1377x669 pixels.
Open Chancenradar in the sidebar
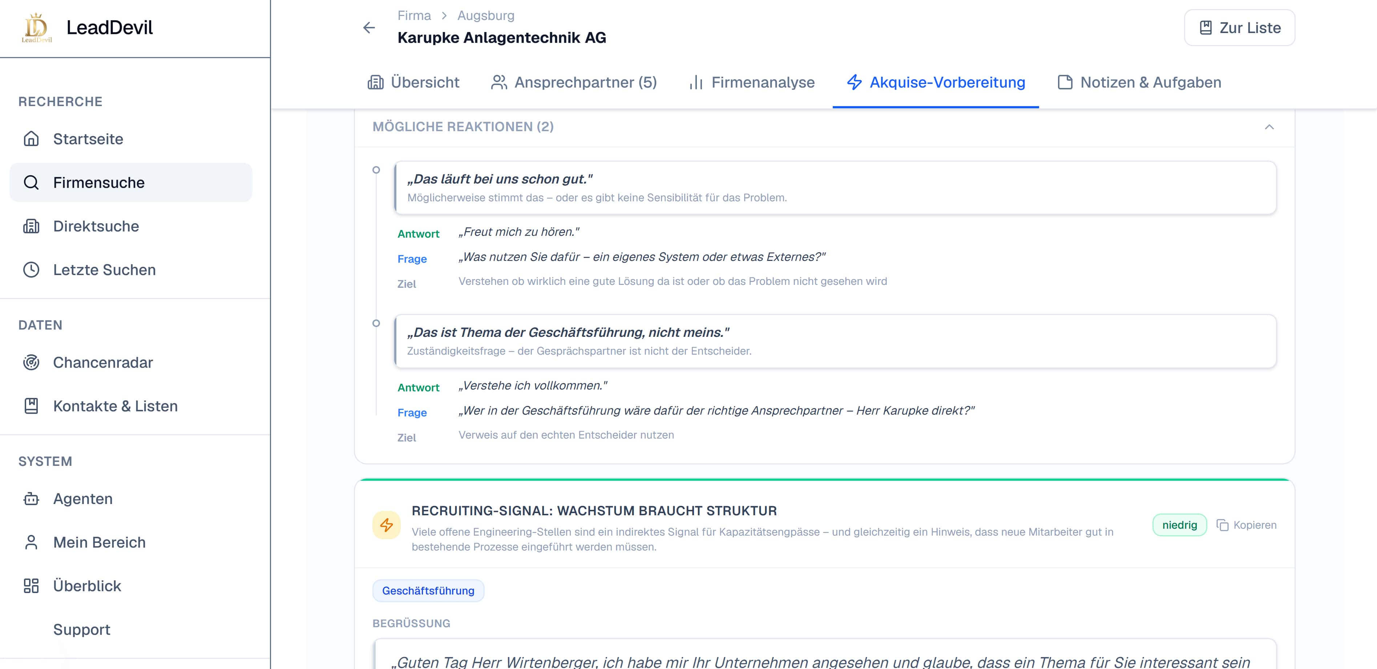point(131,363)
